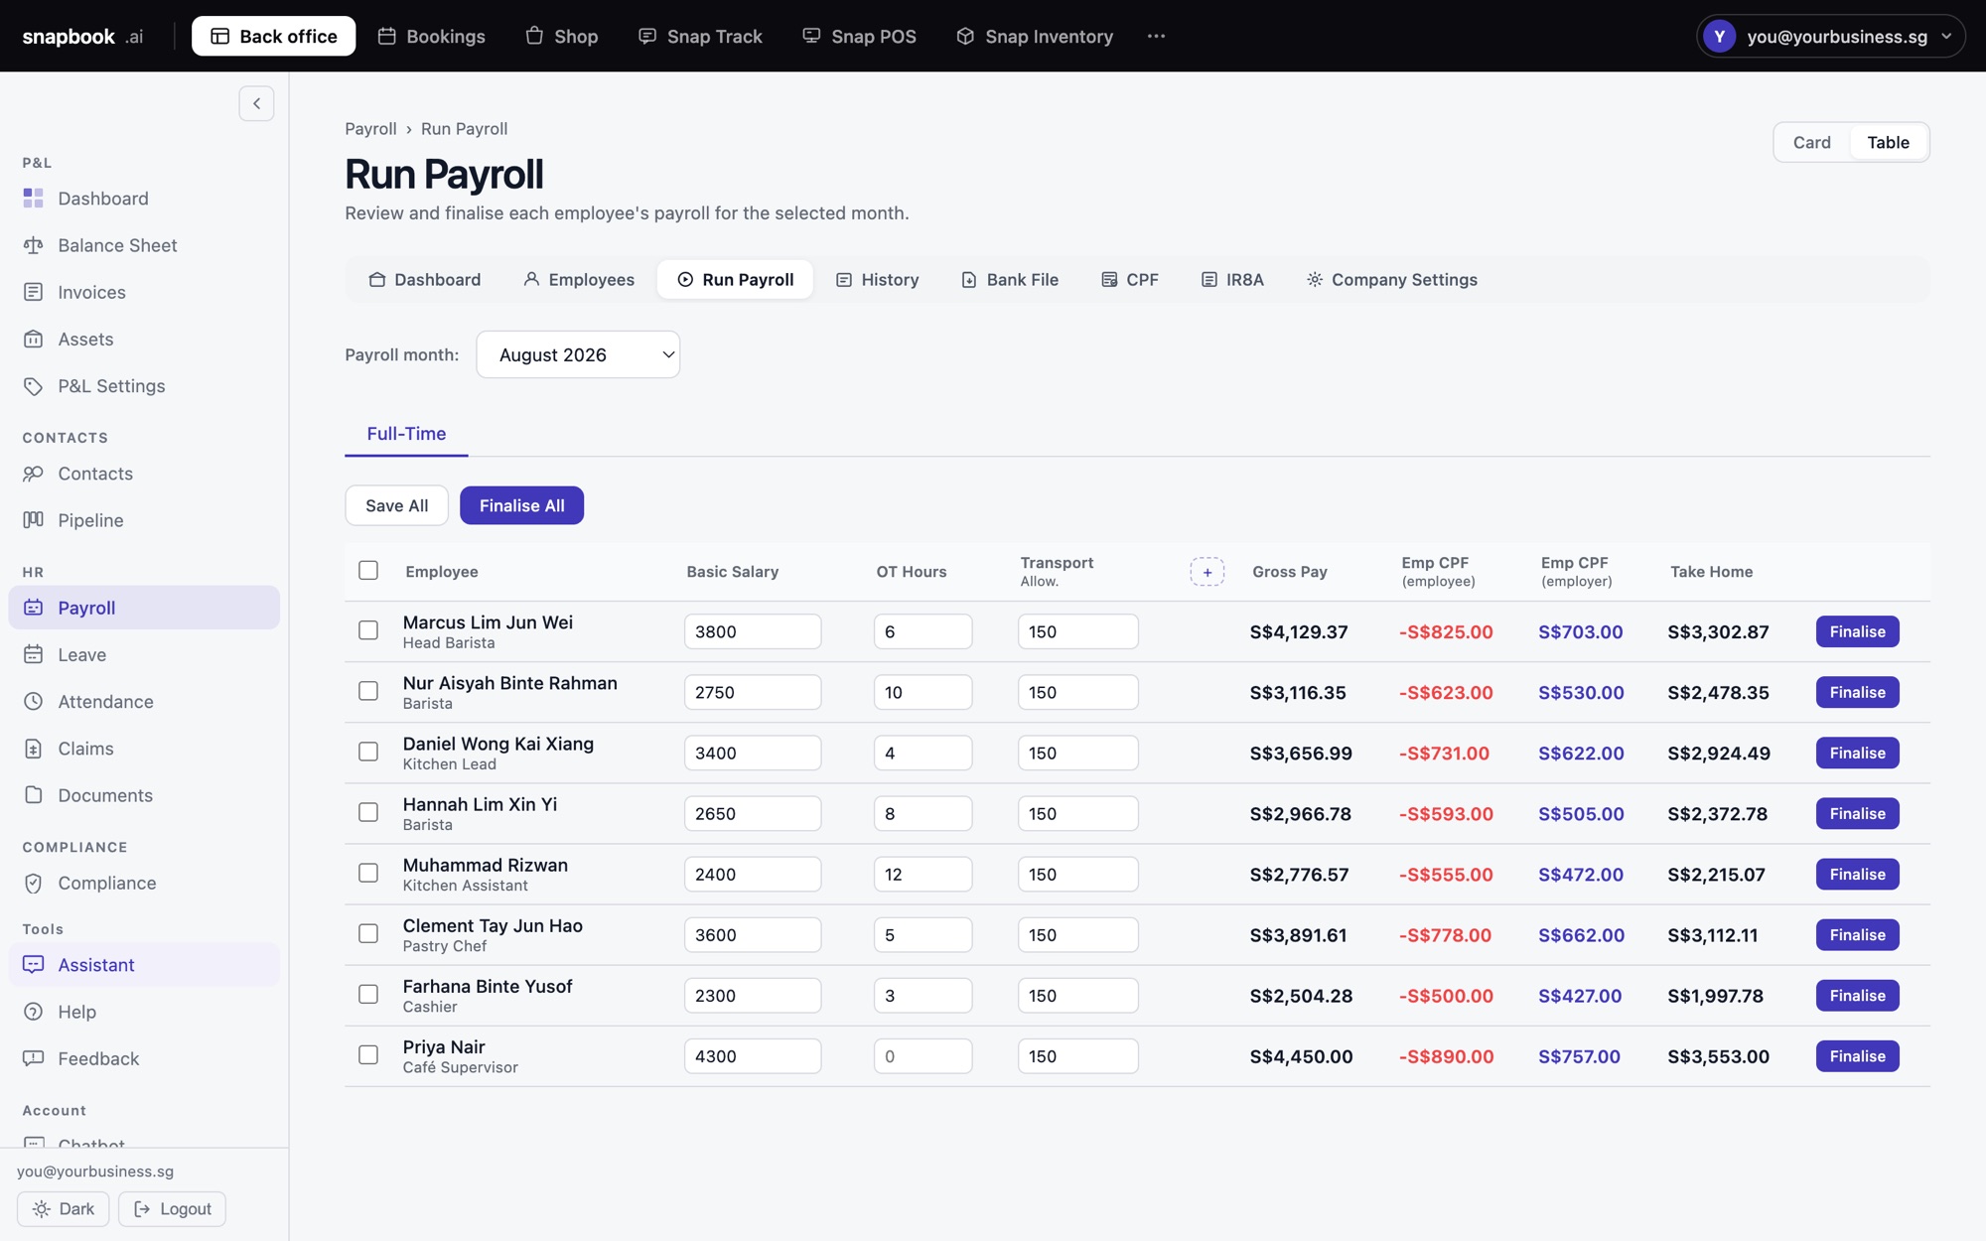Click the Save All button
1986x1241 pixels.
point(397,505)
